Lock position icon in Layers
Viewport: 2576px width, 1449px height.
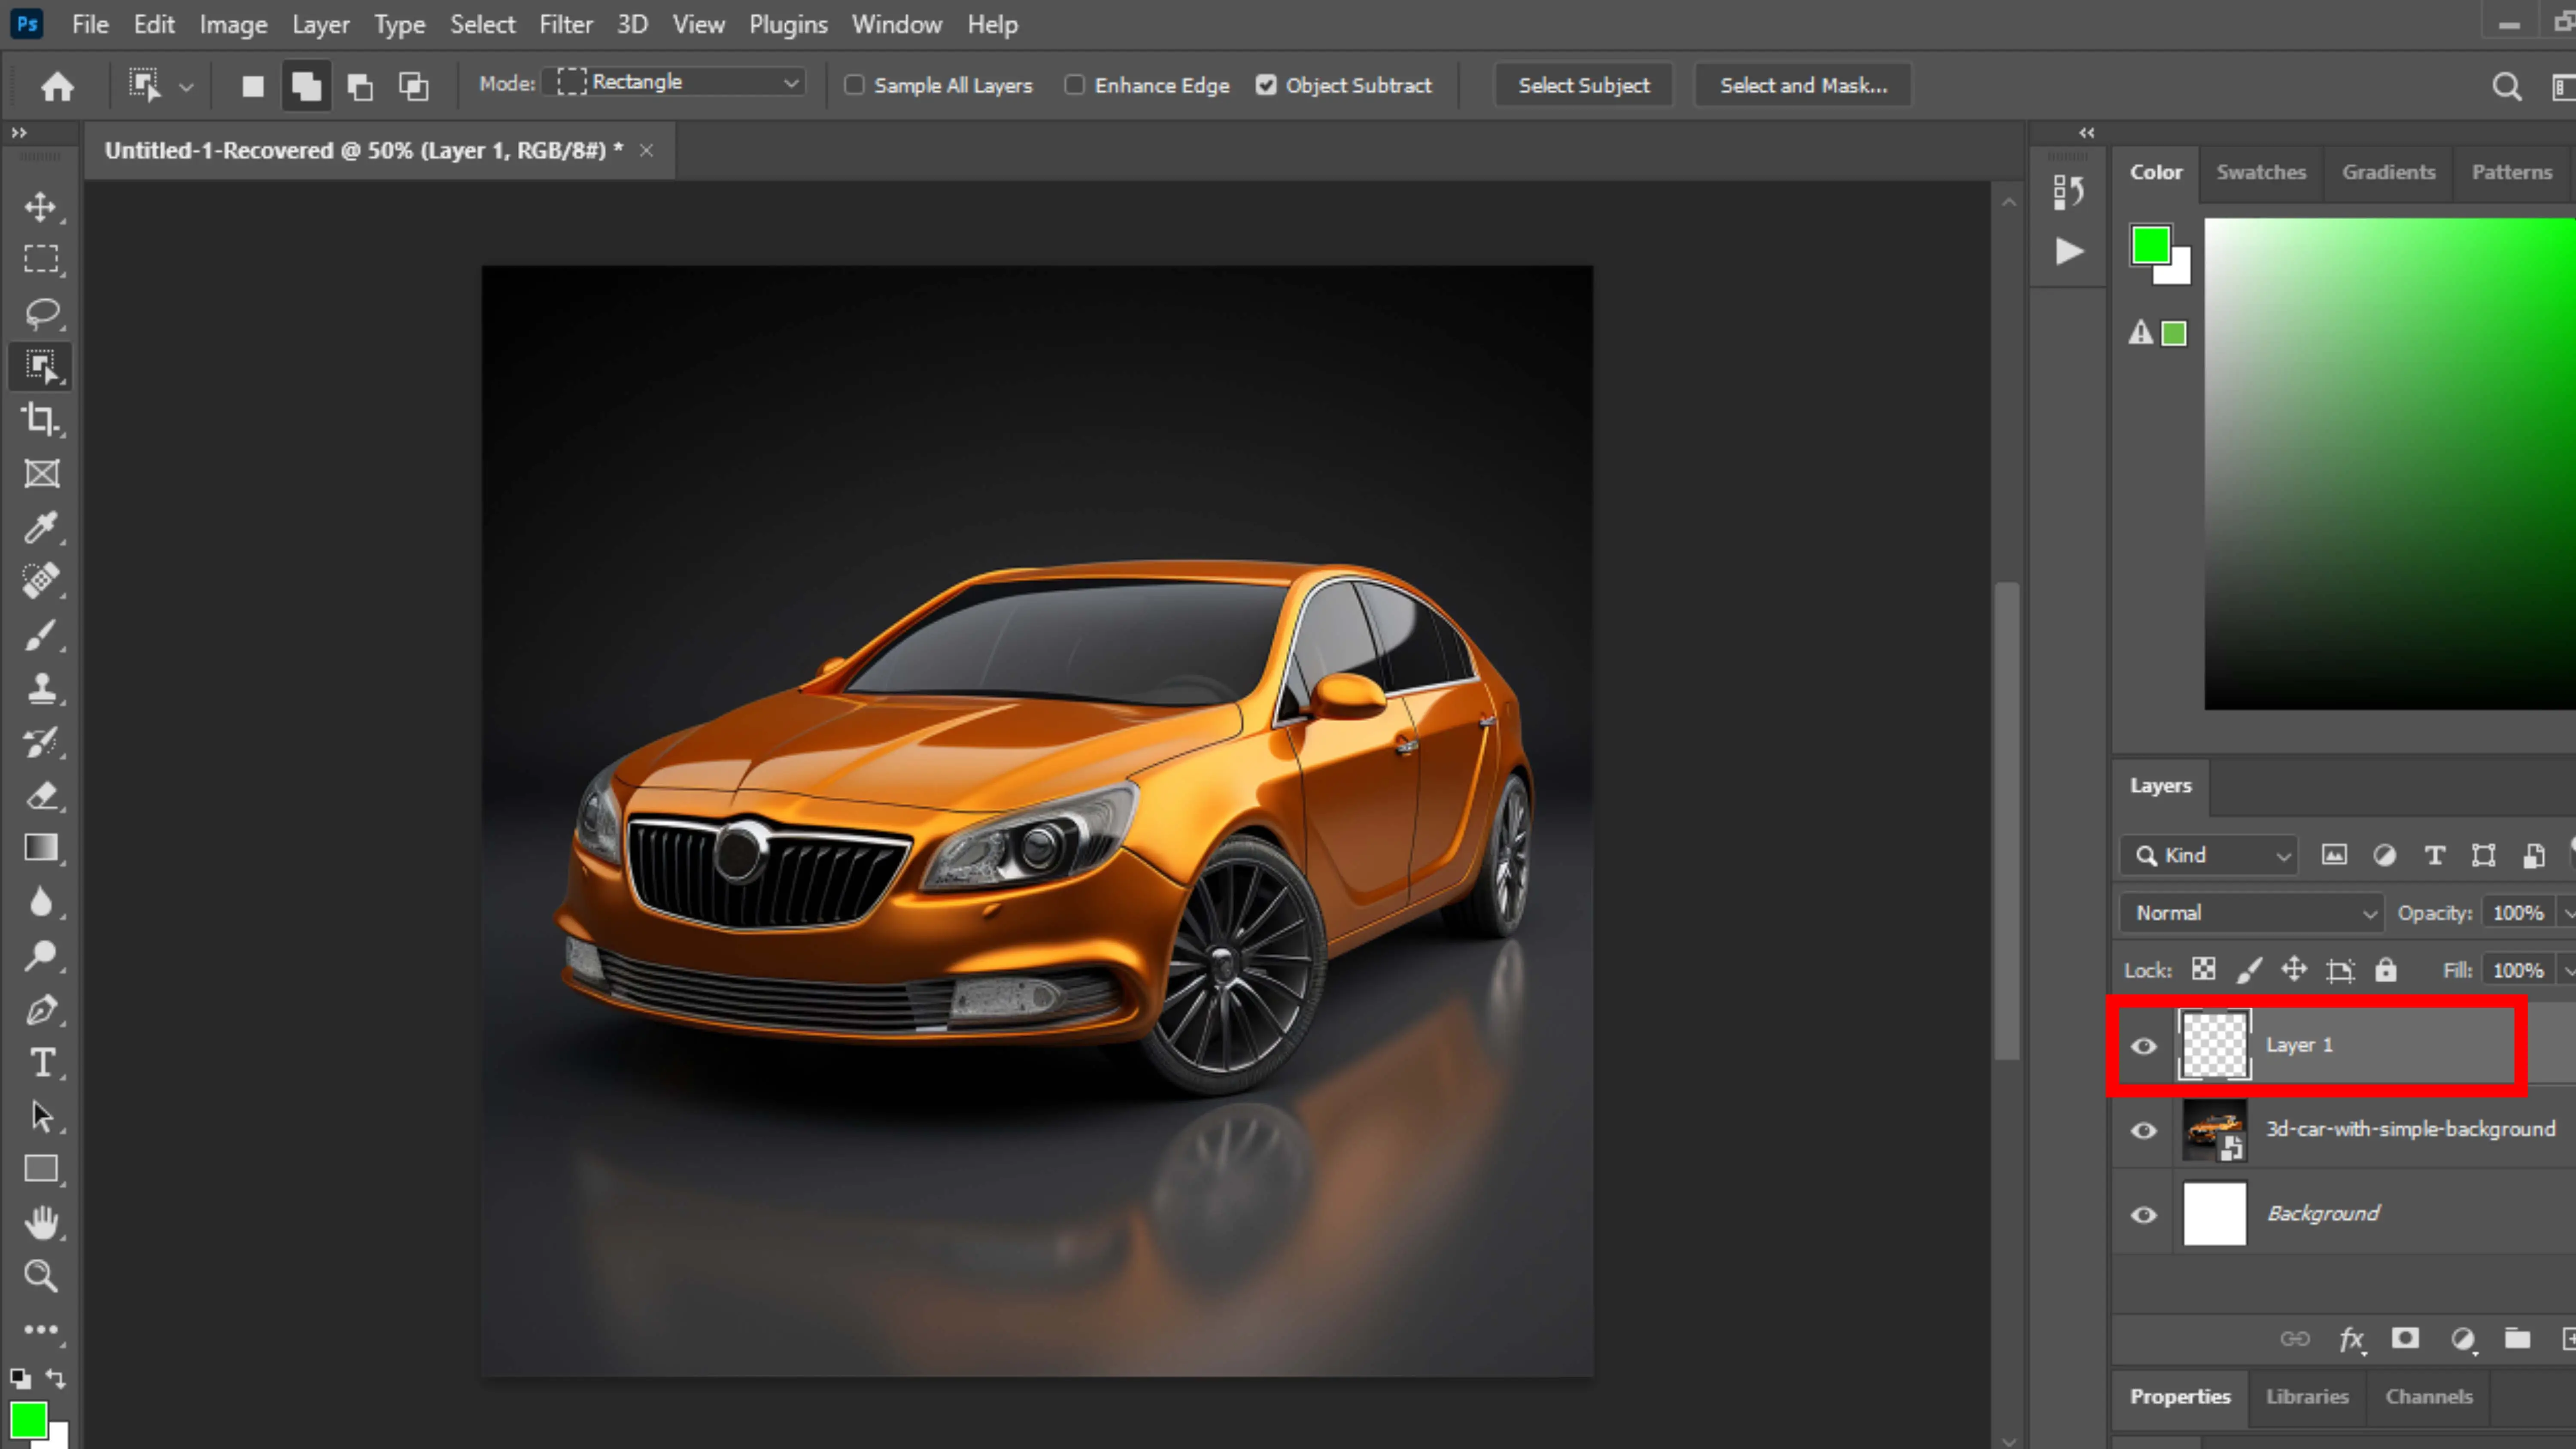click(2293, 969)
